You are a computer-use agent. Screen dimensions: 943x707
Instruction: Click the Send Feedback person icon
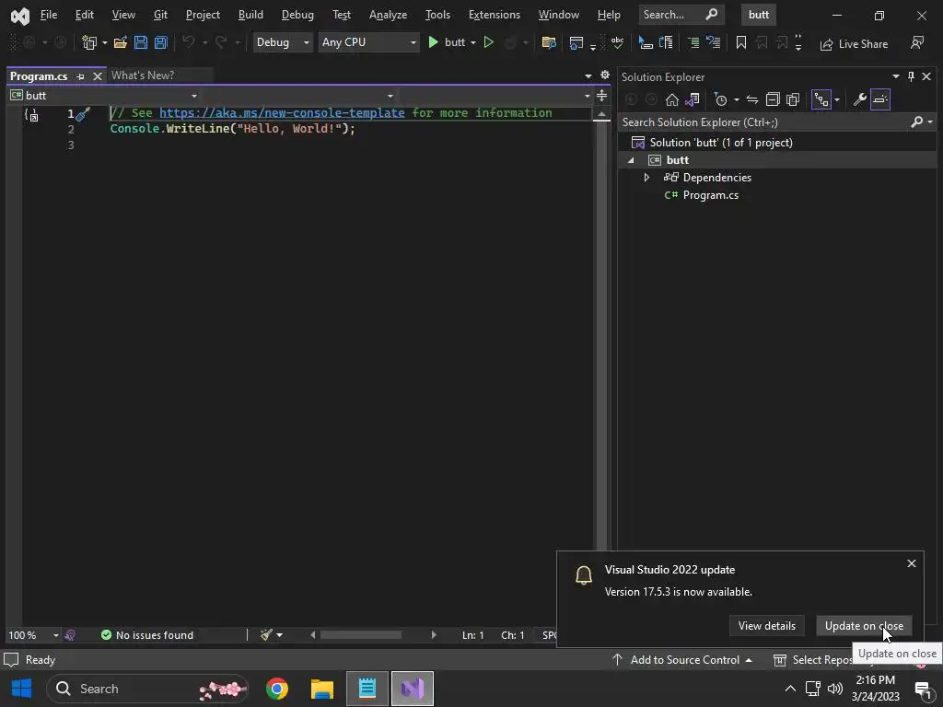point(917,42)
